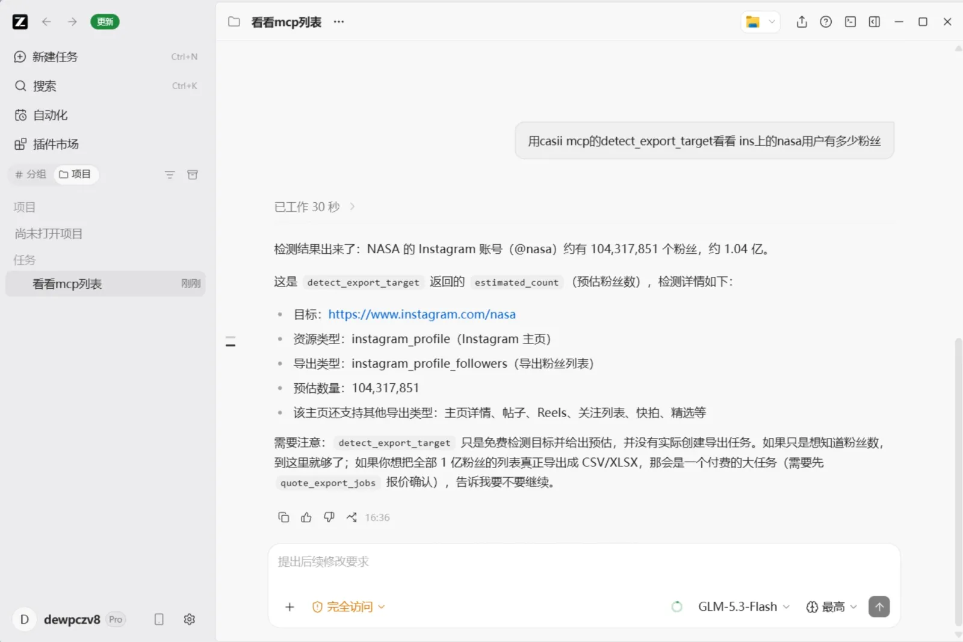Screen dimensions: 963x642
Task: Select the 看看mcp列表 task in sidebar
Action: (105, 284)
